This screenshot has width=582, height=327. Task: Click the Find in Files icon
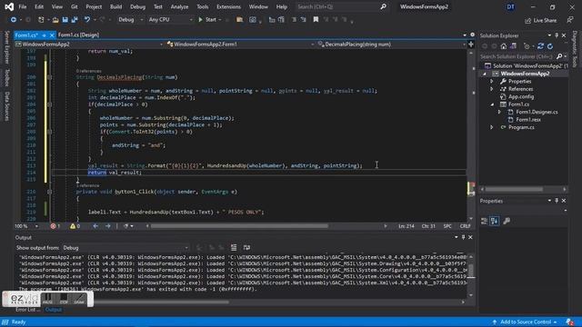point(239,20)
